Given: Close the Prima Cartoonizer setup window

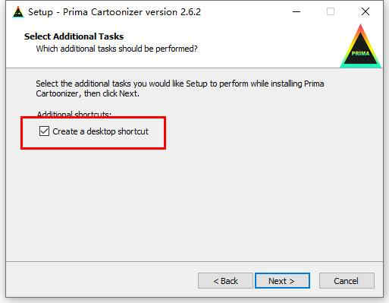Looking at the screenshot, I should [x=365, y=11].
